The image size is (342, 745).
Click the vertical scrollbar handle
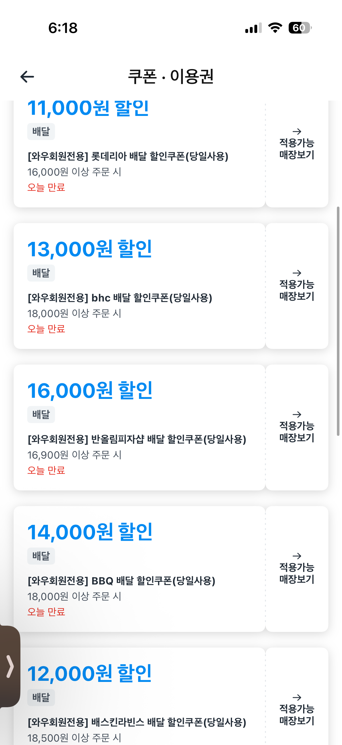[x=338, y=321]
